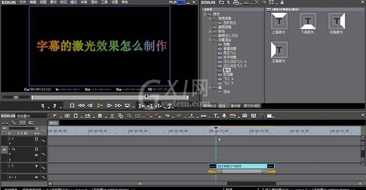Click delete X icon in effects panel toolbar
Viewport: 366px width, 190px height.
click(x=257, y=3)
